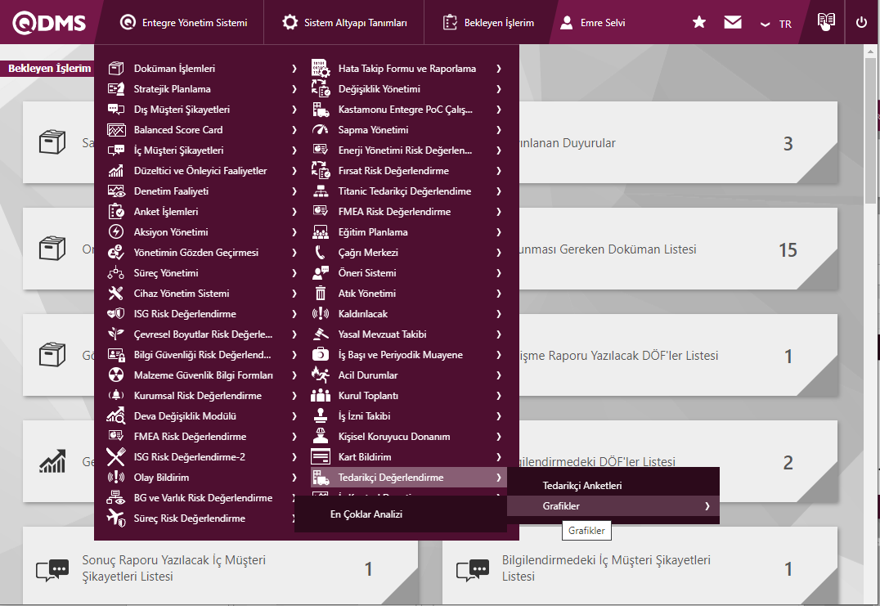880x606 pixels.
Task: Select the Tedarikçi Anketleri menu item
Action: click(x=582, y=486)
